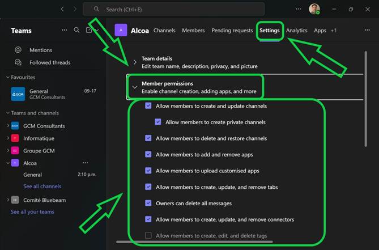Viewport: 379px width, 250px height.
Task: Uncheck Allow members to create private channels
Action: tap(158, 122)
